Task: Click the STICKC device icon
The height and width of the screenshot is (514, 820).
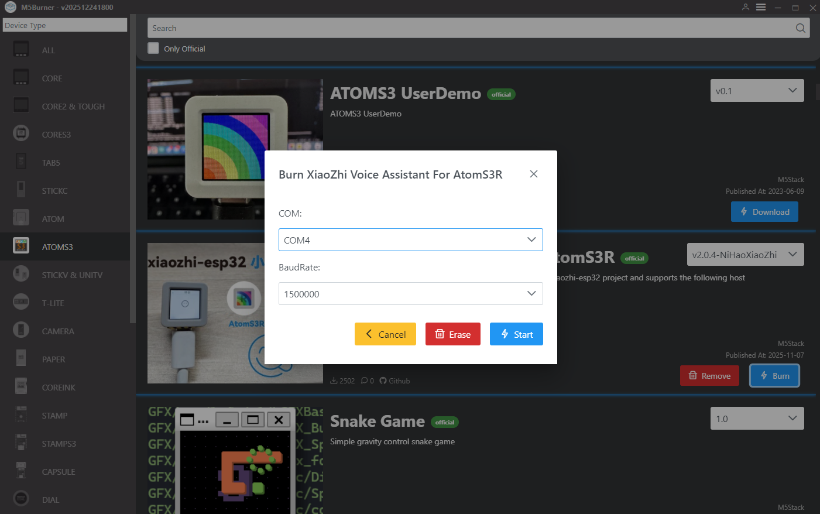Action: click(21, 190)
